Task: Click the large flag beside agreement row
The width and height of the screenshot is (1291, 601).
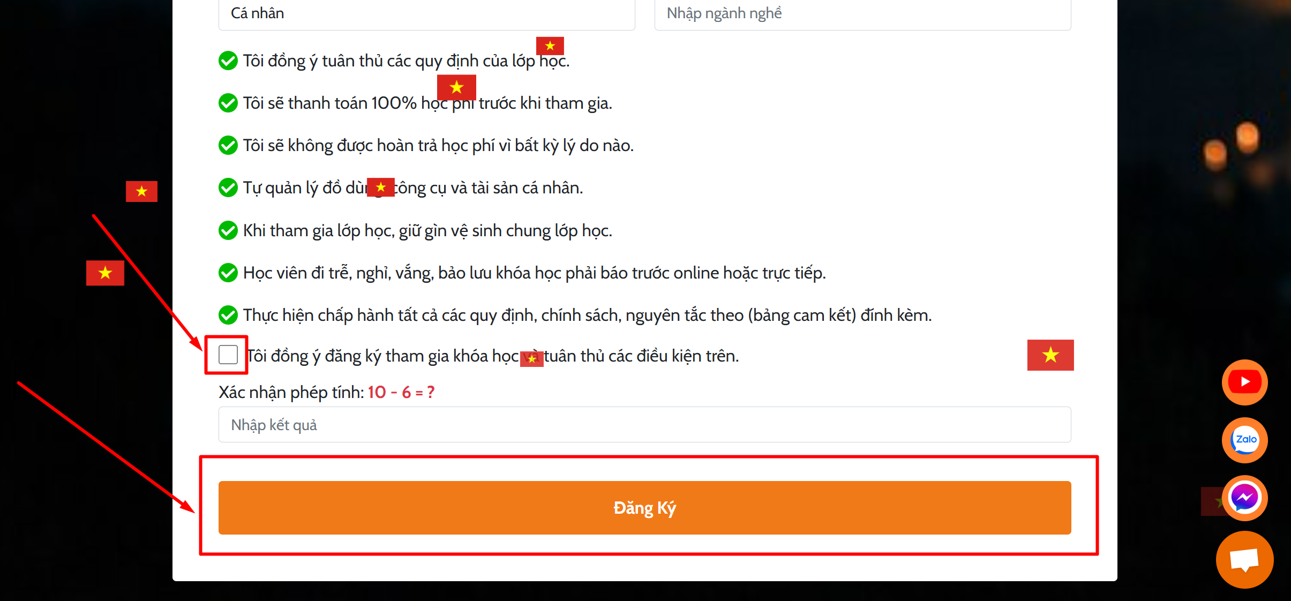Action: click(1050, 355)
